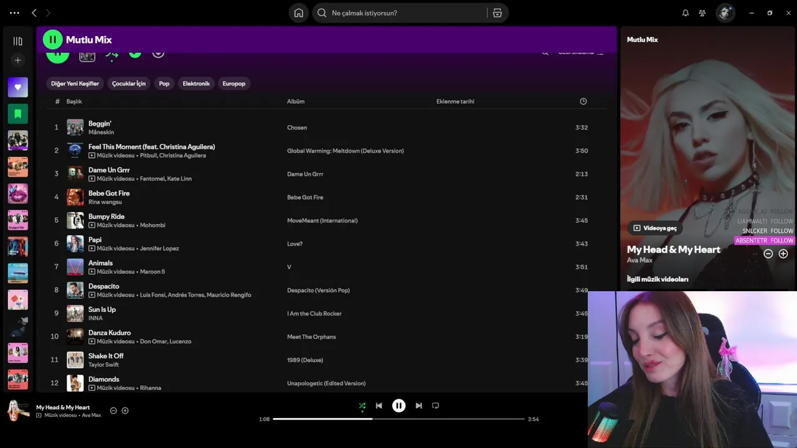Open notifications bell
Viewport: 797px width, 448px height.
tap(686, 13)
